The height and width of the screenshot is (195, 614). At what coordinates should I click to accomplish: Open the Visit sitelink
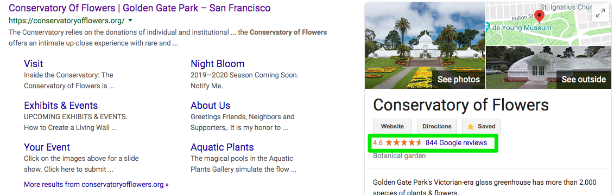33,64
